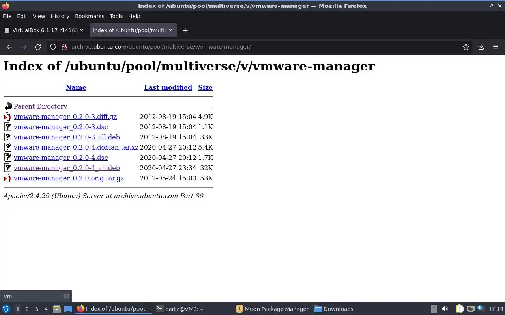Screen dimensions: 505x315
Task: Go back to the previous page
Action: point(9,47)
